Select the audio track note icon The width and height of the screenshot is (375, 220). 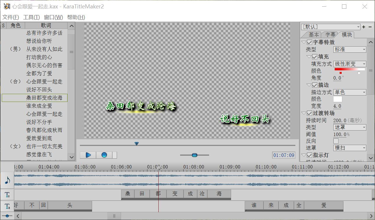coord(7,180)
